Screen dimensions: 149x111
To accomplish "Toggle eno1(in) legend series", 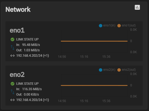I will [x=107, y=25].
